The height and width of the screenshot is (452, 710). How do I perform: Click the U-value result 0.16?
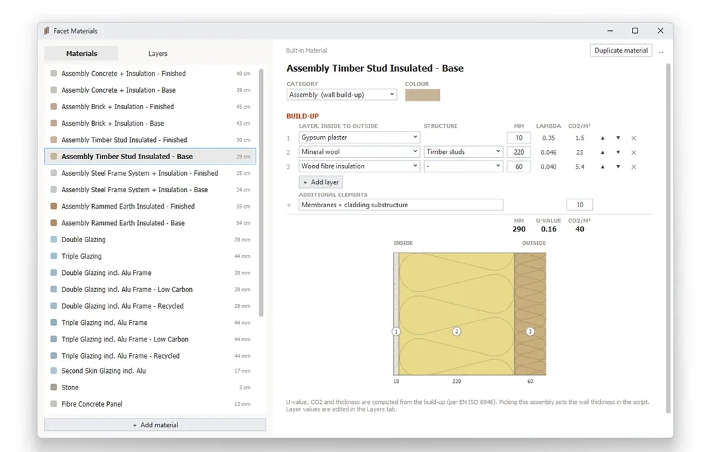(x=549, y=230)
